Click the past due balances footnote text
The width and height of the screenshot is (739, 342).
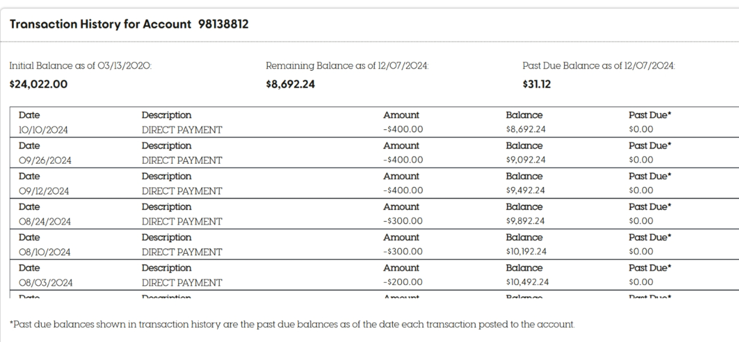[292, 324]
